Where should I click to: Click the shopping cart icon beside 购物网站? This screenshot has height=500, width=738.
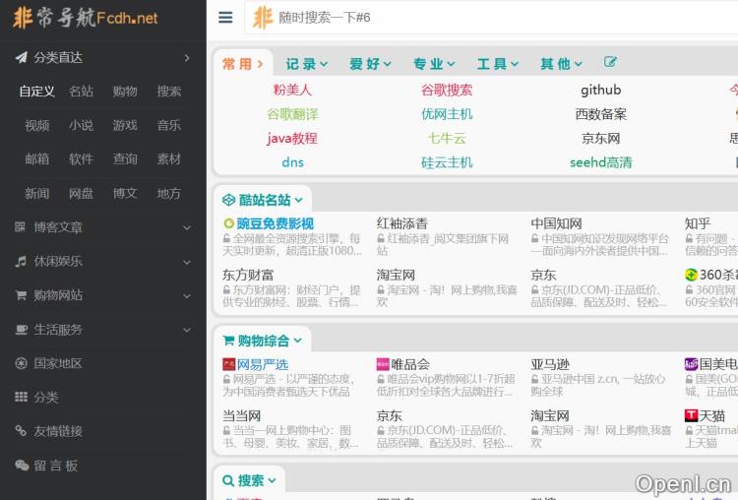pyautogui.click(x=21, y=295)
